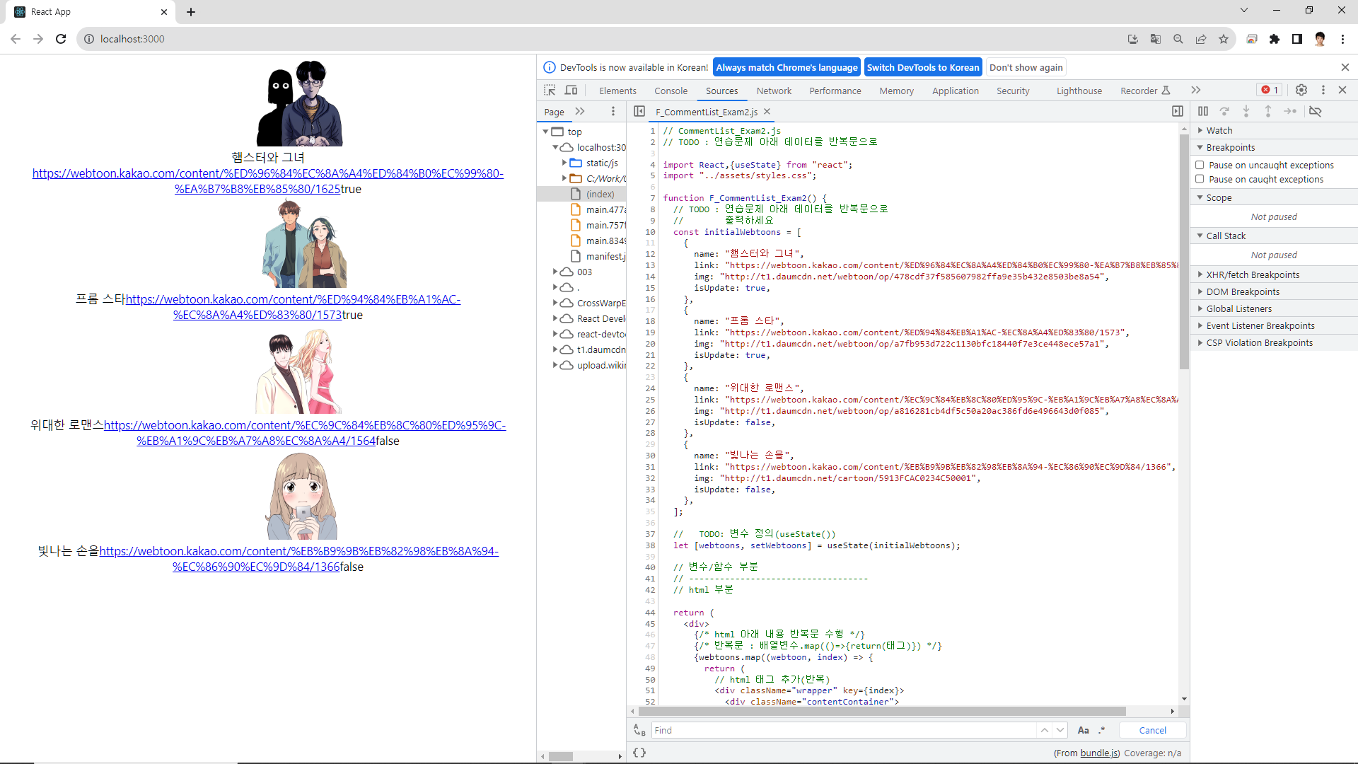The height and width of the screenshot is (764, 1358).
Task: Open DevTools settings gear
Action: point(1301,90)
